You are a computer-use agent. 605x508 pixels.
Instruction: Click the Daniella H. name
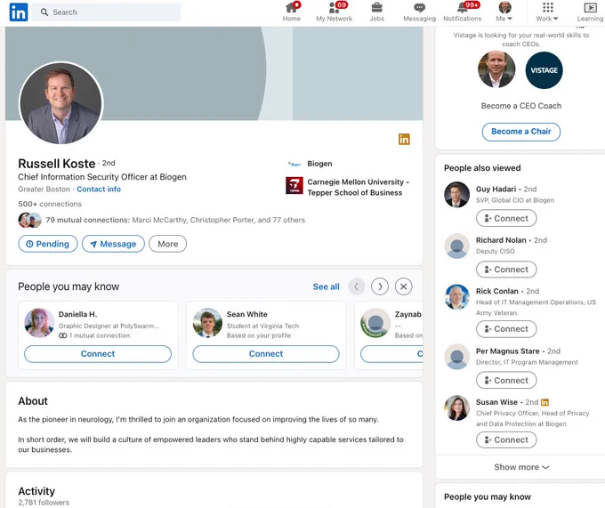[77, 314]
